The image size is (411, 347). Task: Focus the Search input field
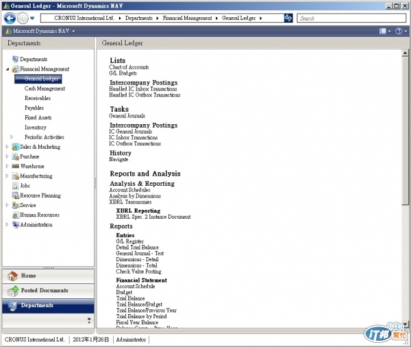click(351, 18)
